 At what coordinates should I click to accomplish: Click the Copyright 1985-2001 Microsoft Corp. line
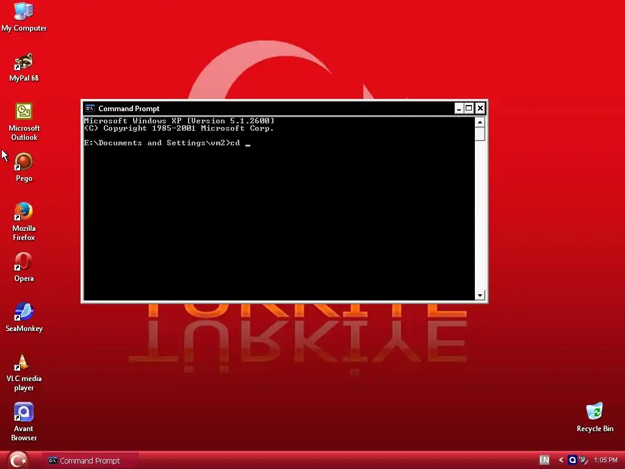[179, 128]
